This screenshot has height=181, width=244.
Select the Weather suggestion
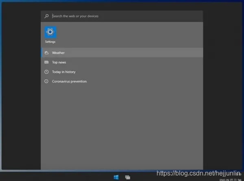(x=122, y=52)
